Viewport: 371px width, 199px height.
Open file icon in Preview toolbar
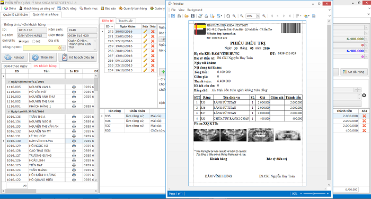pos(187,16)
